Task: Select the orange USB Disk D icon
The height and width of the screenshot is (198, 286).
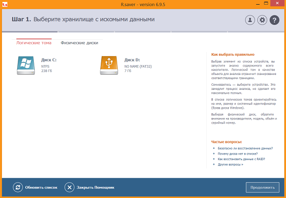Action: click(109, 65)
